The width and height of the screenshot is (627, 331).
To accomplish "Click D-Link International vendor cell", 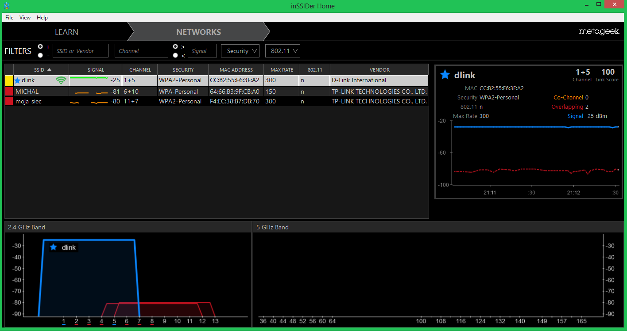I will (359, 80).
